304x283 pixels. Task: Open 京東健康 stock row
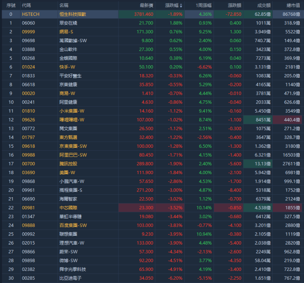(x=152, y=85)
